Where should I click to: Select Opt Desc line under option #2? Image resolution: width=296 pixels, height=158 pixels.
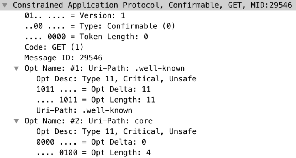116,131
